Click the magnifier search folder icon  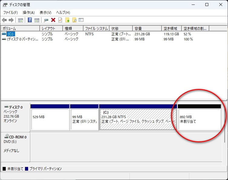(74, 20)
